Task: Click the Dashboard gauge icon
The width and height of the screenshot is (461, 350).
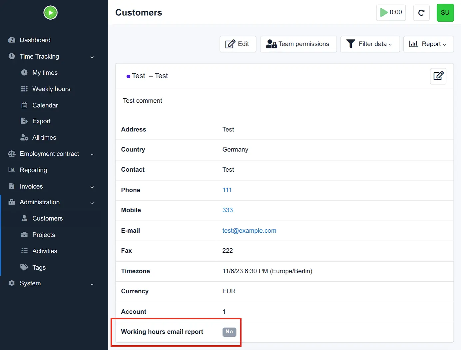Action: click(x=12, y=40)
